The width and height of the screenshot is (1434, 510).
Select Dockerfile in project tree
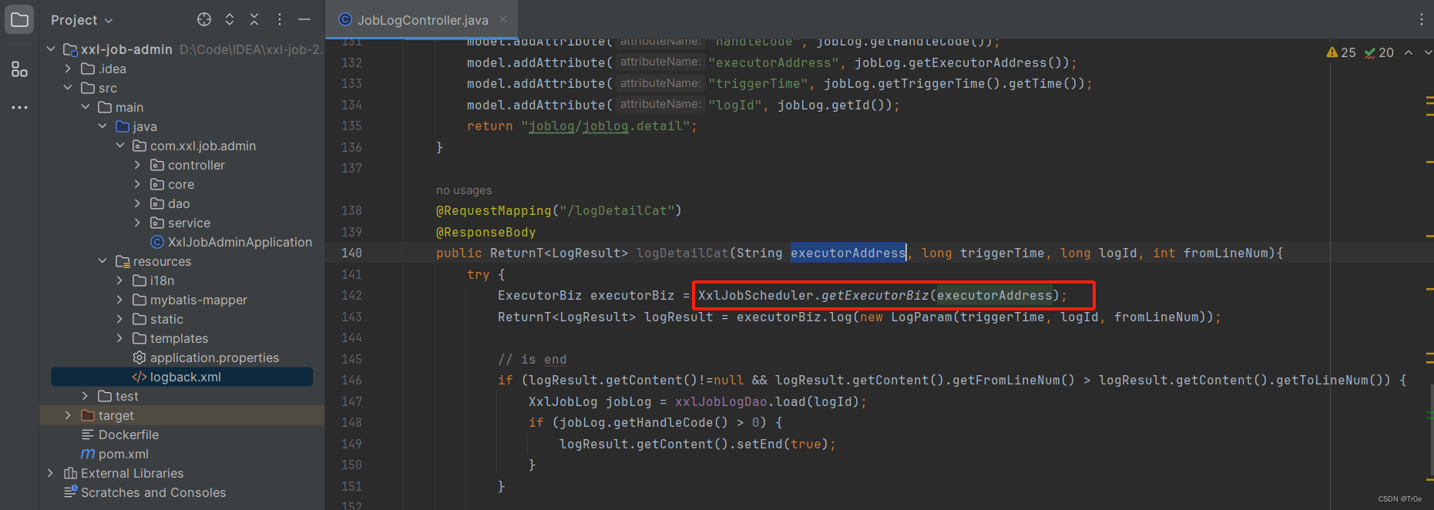120,435
